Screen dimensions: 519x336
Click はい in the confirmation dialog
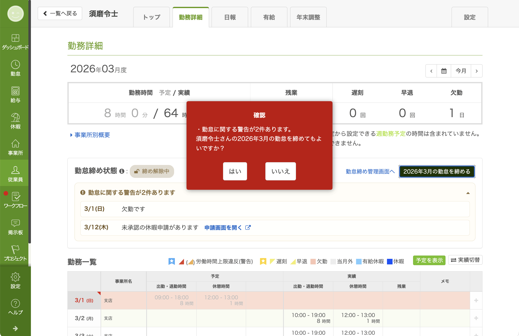[235, 171]
